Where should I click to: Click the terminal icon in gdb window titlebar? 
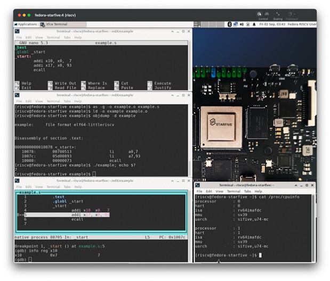click(17, 181)
